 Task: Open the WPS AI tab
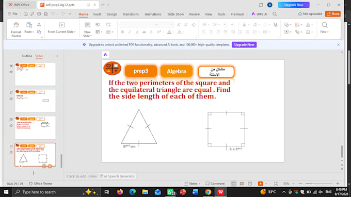click(x=260, y=14)
